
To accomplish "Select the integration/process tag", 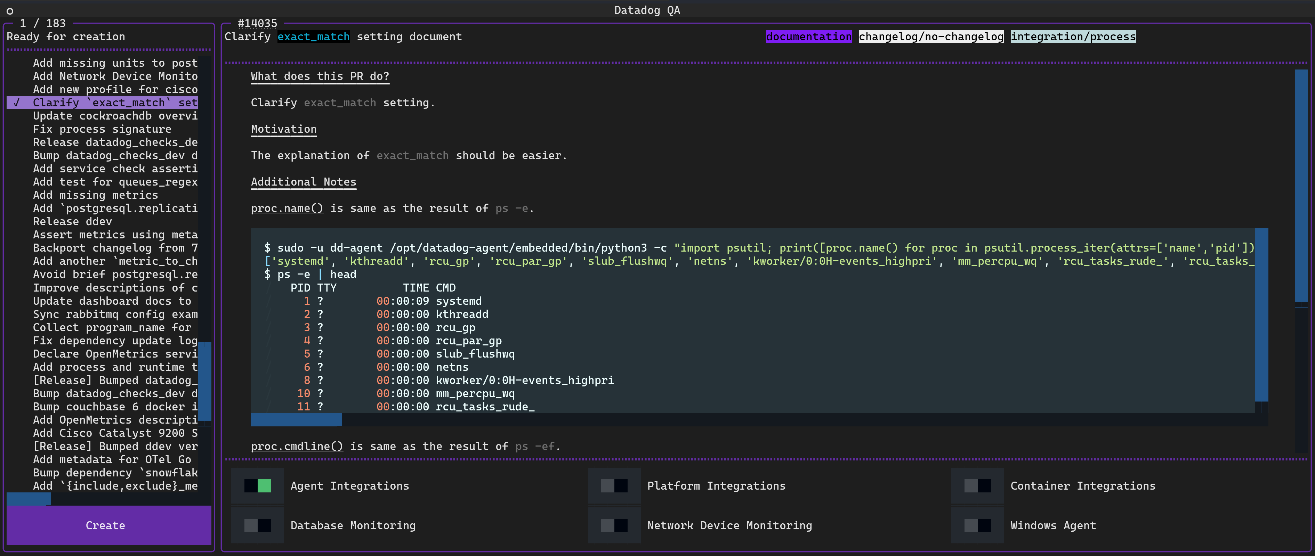I will coord(1073,36).
